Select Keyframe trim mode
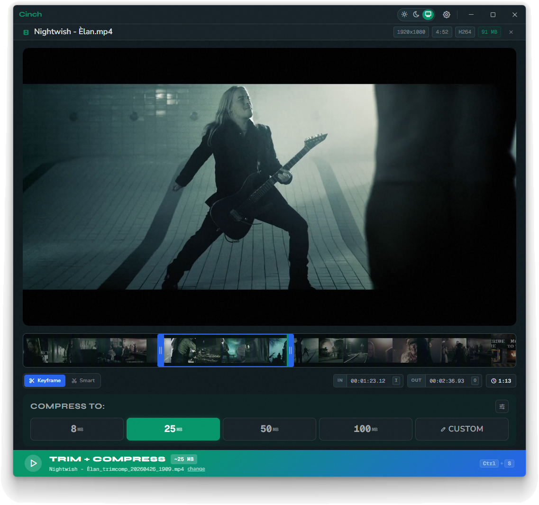This screenshot has width=539, height=505. [x=45, y=380]
